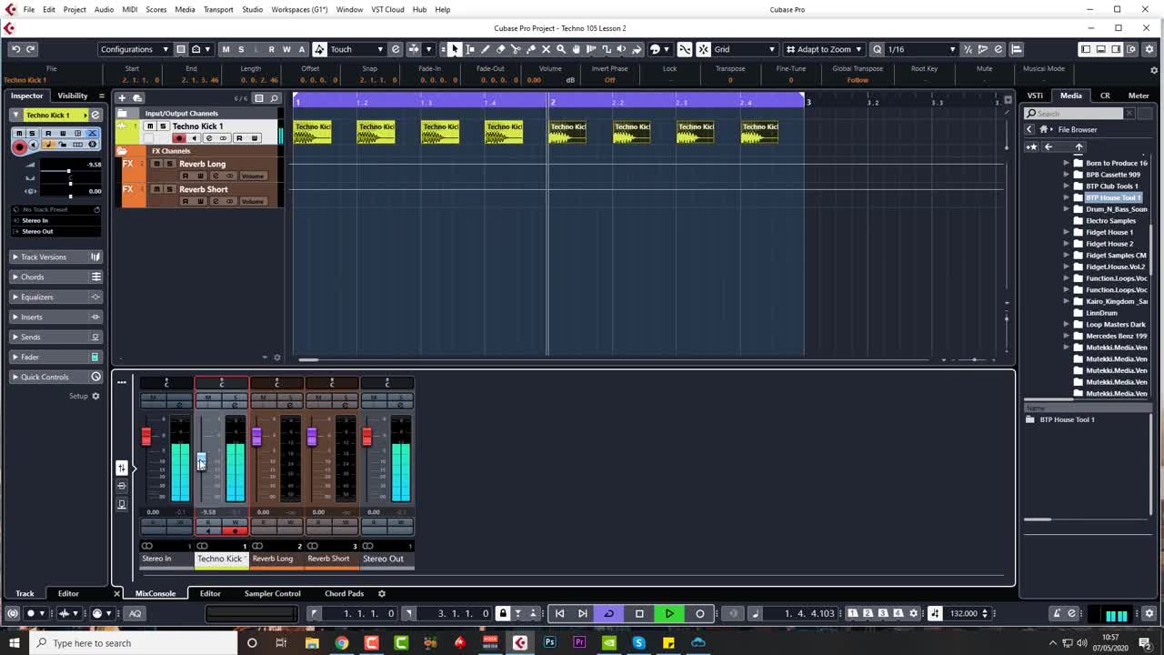The image size is (1164, 655).
Task: Expand the Fidget House 1 folder
Action: pos(1067,232)
